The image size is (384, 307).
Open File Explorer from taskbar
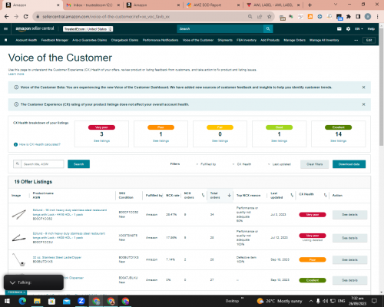point(37,301)
